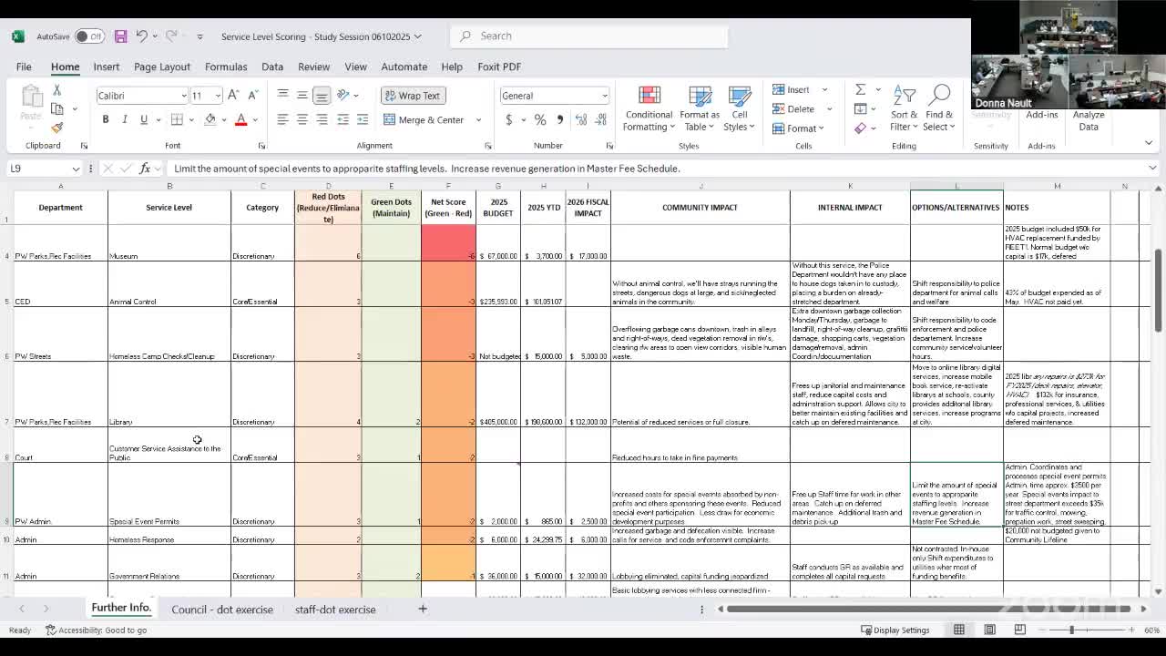
Task: Open the Formulas ribbon tab
Action: (x=226, y=67)
